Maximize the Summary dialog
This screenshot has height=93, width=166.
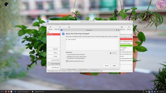pyautogui.click(x=116, y=30)
